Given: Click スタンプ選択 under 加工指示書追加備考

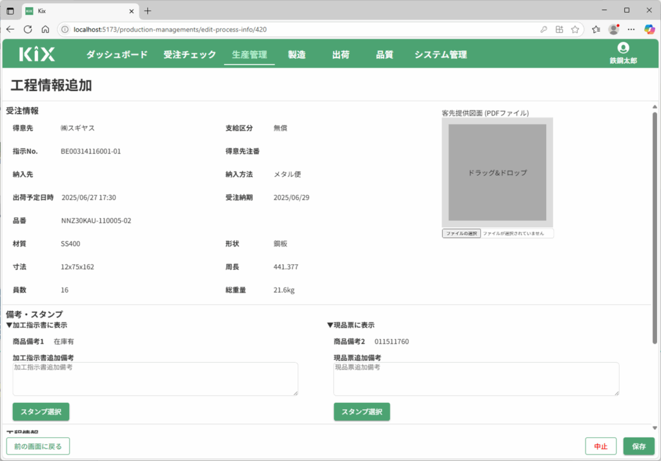Looking at the screenshot, I should tap(41, 412).
